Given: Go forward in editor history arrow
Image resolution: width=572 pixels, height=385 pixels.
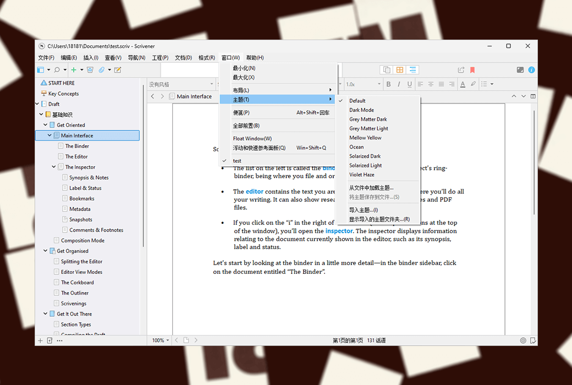Looking at the screenshot, I should (162, 96).
